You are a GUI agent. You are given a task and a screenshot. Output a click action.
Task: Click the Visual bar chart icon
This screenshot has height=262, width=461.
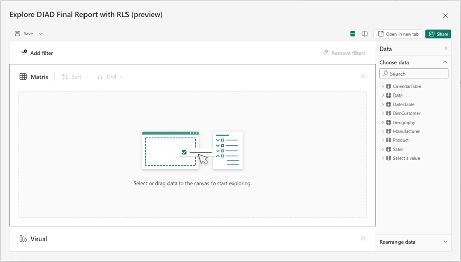pyautogui.click(x=23, y=239)
